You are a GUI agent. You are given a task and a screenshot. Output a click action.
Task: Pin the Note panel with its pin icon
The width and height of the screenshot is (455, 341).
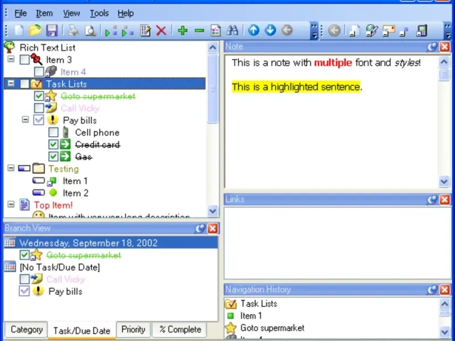(x=432, y=47)
